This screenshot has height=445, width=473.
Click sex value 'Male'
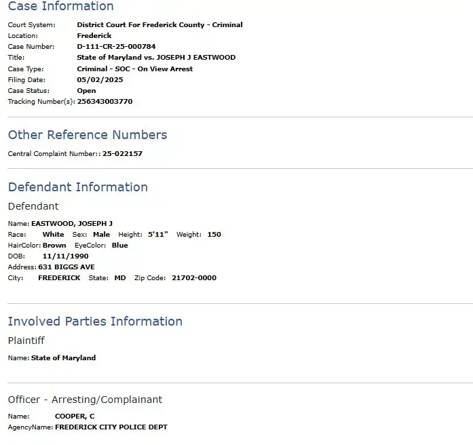pyautogui.click(x=101, y=234)
